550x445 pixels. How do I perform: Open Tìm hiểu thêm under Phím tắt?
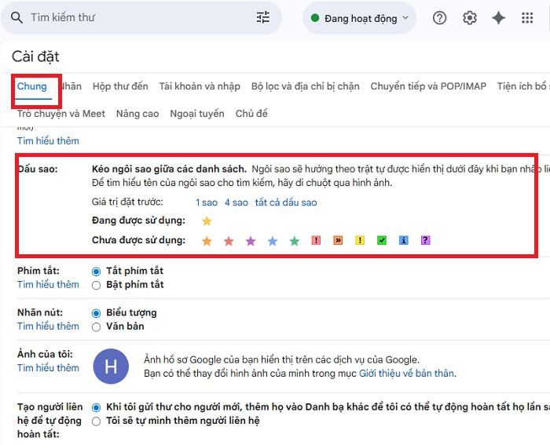(x=48, y=285)
